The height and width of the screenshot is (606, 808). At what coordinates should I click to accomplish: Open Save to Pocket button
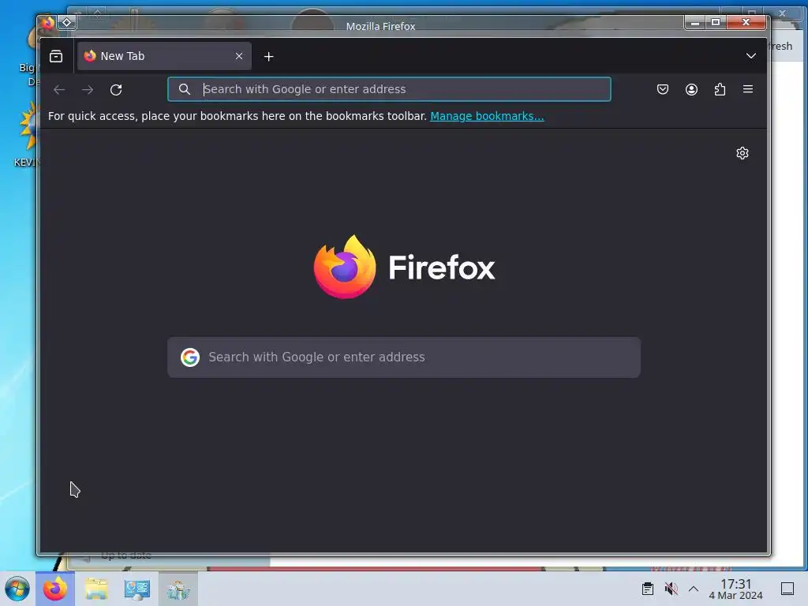[x=663, y=89]
